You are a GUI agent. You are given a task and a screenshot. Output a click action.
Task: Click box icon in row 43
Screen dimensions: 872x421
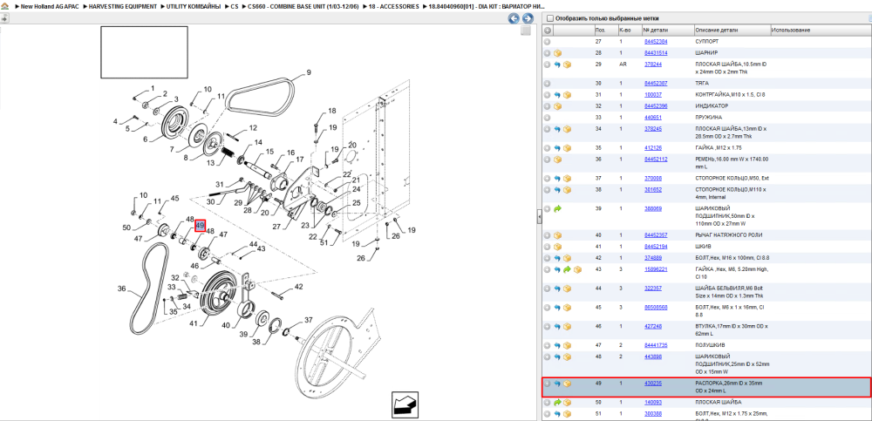pyautogui.click(x=577, y=269)
